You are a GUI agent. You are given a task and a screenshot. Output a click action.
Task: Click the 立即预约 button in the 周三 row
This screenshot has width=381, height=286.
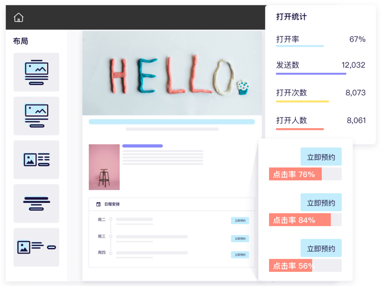(x=240, y=239)
